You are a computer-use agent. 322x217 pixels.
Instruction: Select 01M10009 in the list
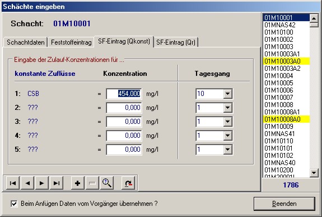click(286, 127)
